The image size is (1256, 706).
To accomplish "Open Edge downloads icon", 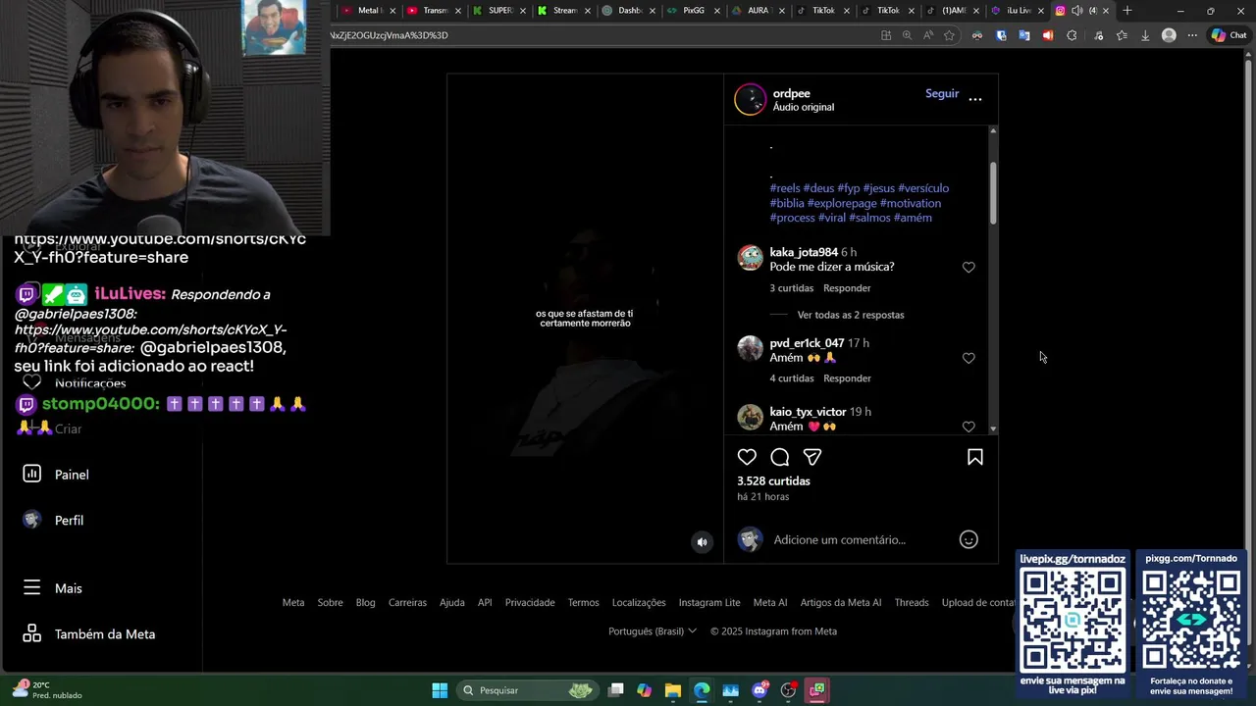I will (x=1145, y=35).
